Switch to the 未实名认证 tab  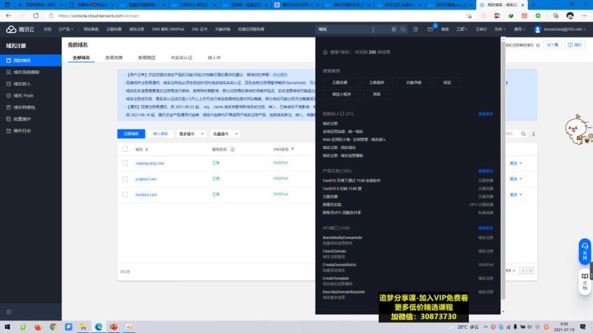pyautogui.click(x=181, y=58)
